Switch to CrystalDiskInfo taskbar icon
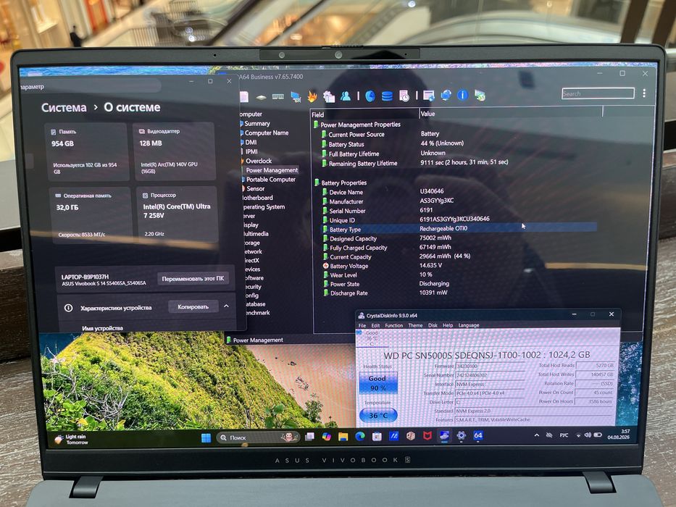The image size is (676, 507). [444, 436]
